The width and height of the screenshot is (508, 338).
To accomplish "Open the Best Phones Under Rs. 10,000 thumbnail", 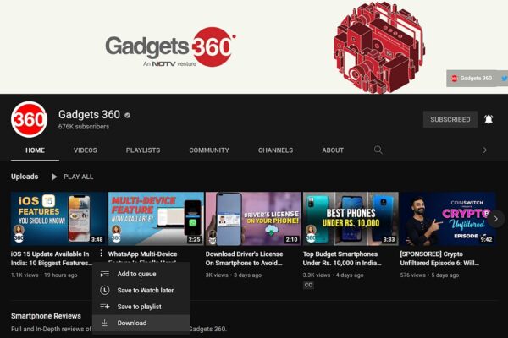I will pos(351,219).
